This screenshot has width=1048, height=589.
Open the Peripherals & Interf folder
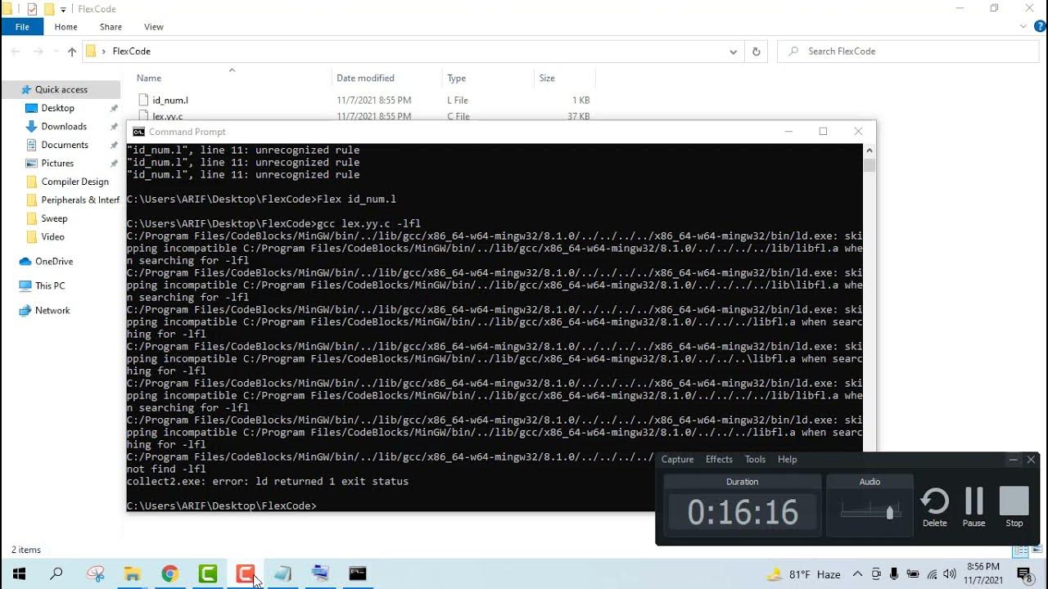[80, 200]
